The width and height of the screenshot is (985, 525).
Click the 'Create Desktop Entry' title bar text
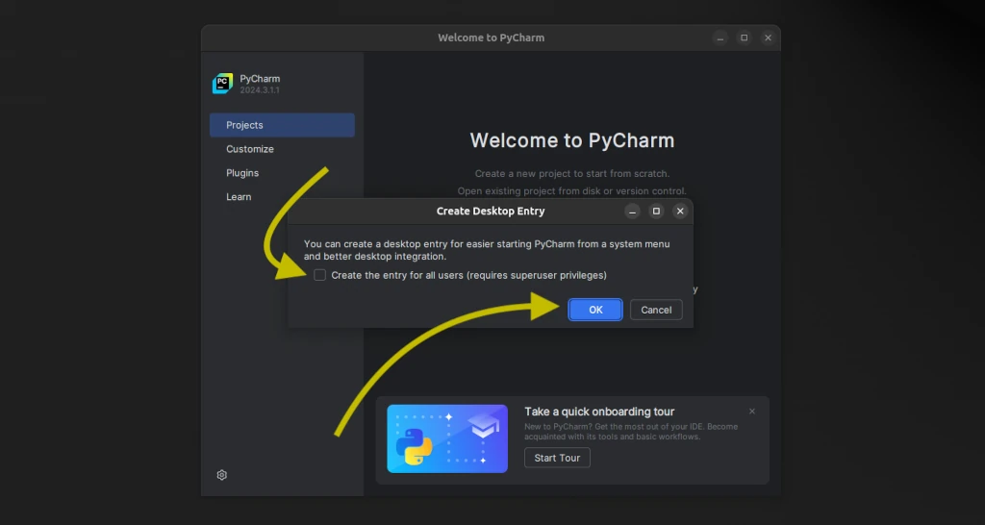491,211
